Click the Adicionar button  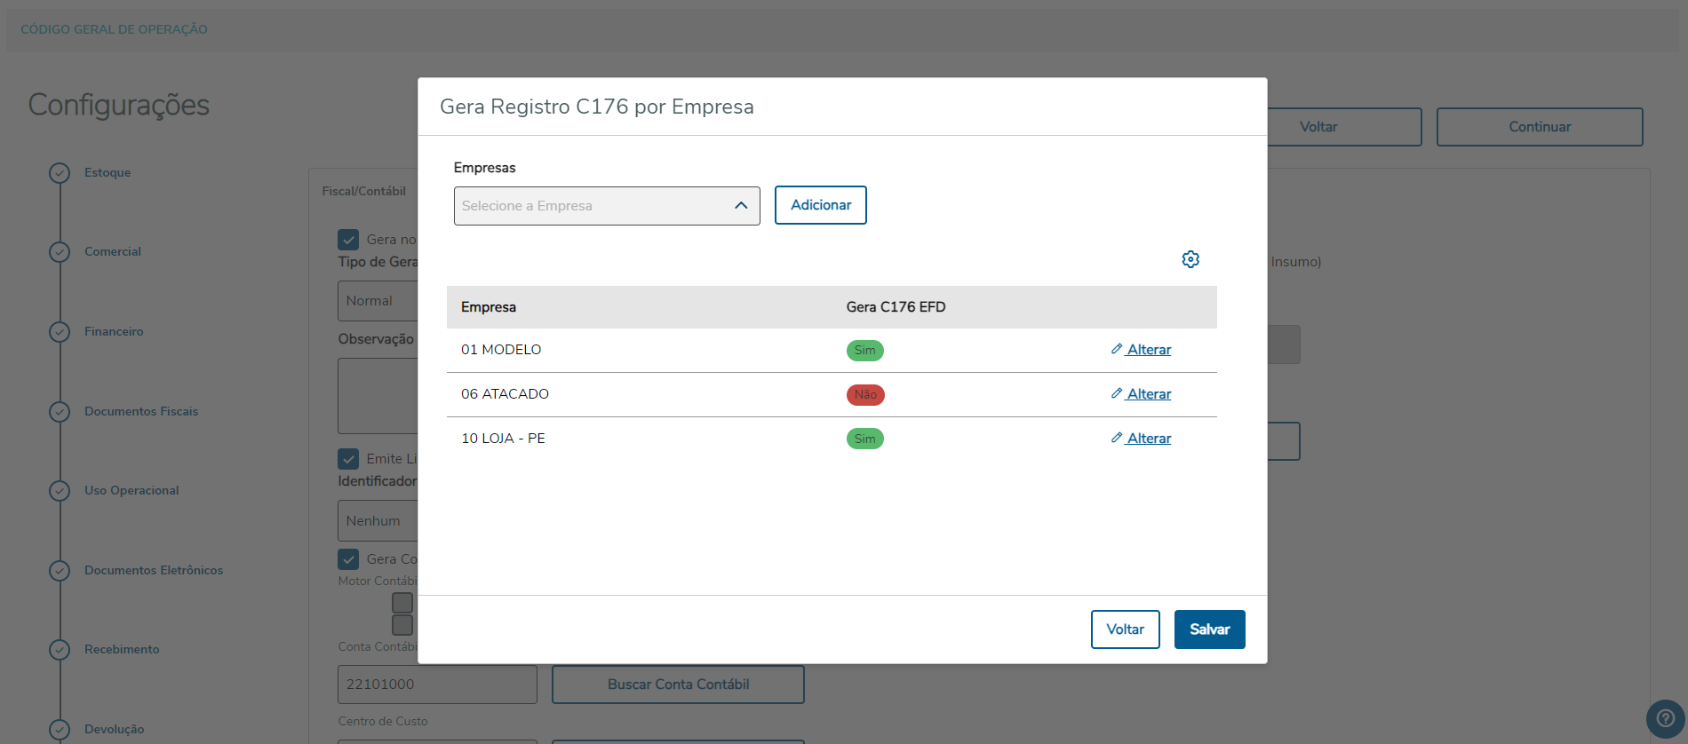tap(820, 205)
